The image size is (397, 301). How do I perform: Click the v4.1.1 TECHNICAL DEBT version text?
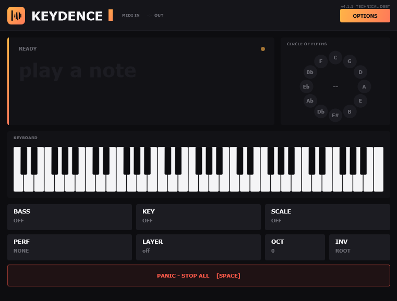(365, 6)
